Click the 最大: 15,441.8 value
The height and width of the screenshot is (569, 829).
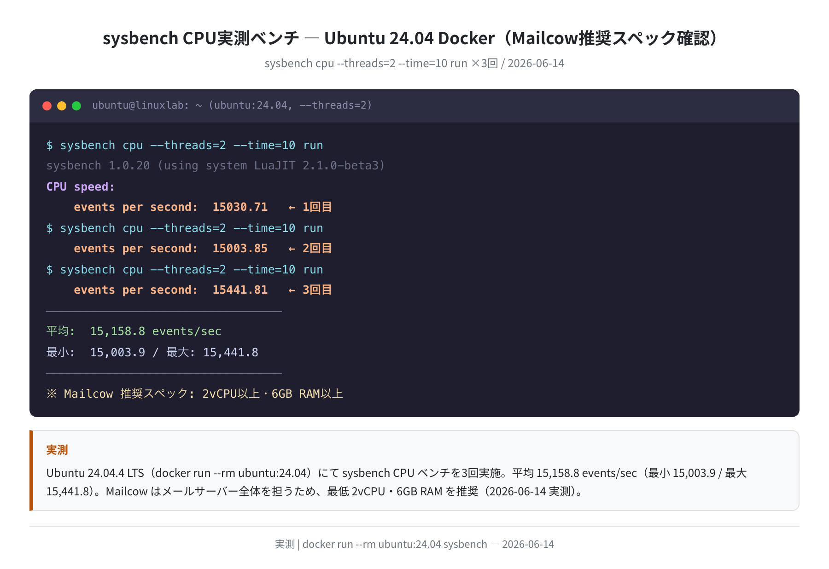(212, 353)
